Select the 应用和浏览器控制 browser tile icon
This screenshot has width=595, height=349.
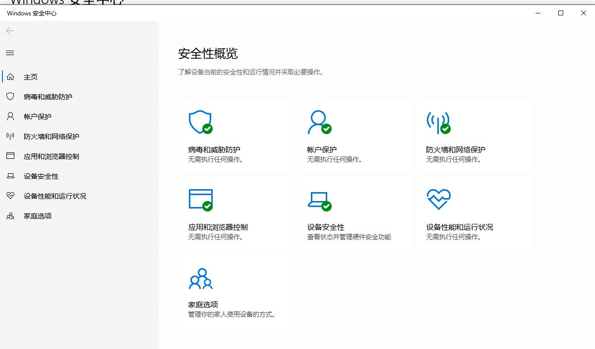[200, 200]
